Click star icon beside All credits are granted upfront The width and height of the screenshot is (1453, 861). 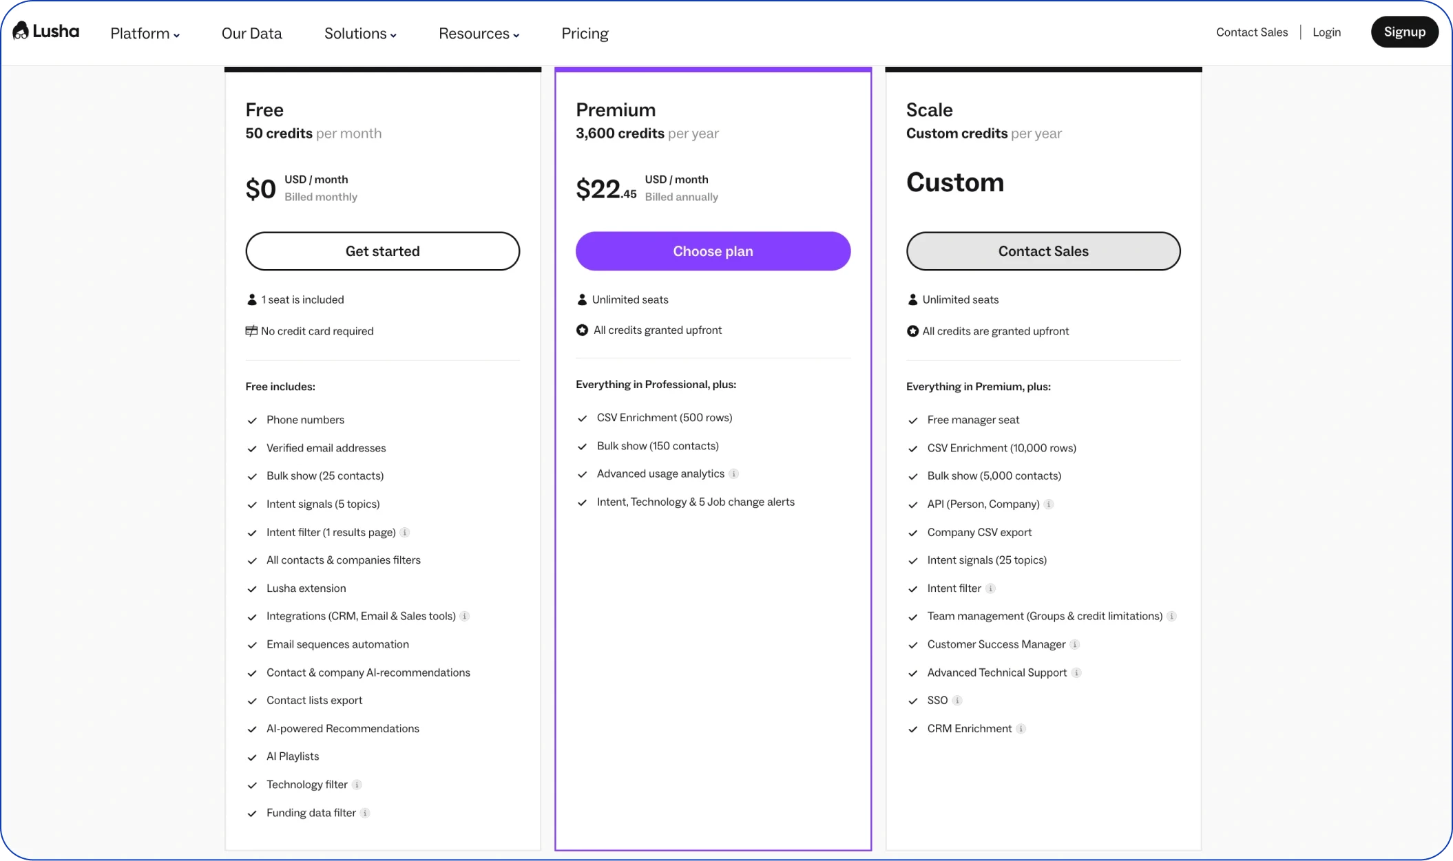912,331
